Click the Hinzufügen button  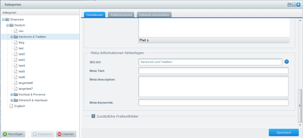[13, 134]
